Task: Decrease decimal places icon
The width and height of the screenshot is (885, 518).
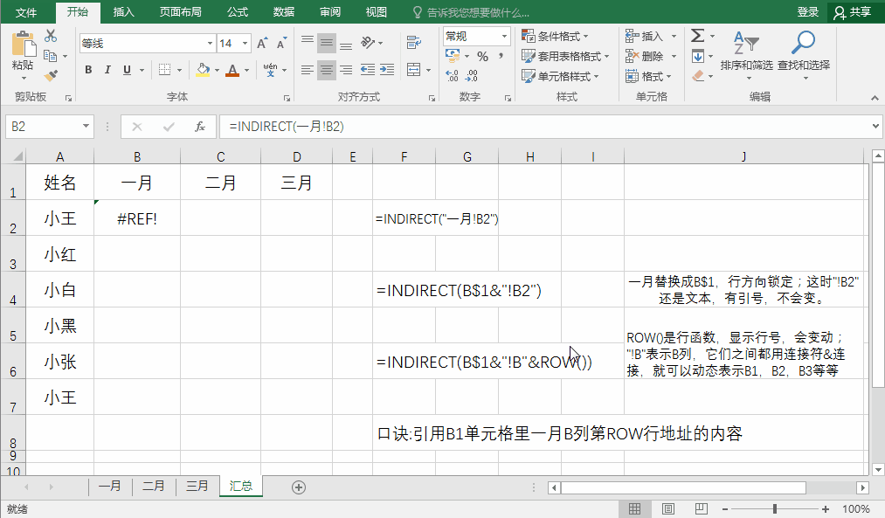Action: (x=472, y=76)
